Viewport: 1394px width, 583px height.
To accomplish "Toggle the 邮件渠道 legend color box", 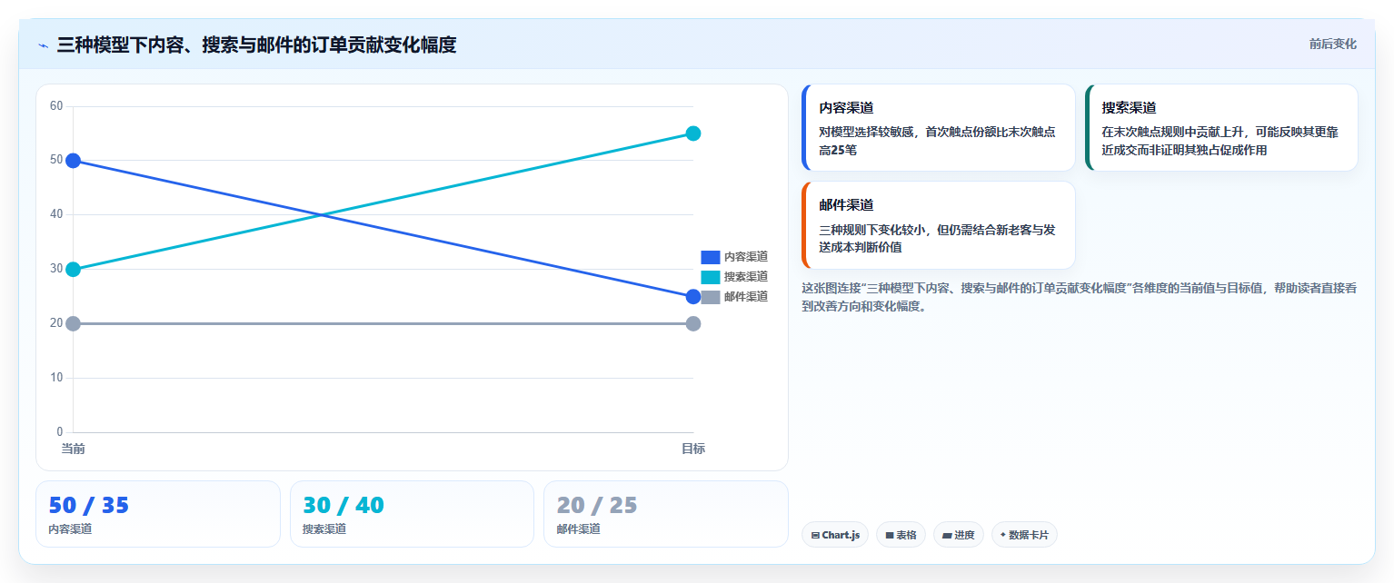I will tap(710, 297).
